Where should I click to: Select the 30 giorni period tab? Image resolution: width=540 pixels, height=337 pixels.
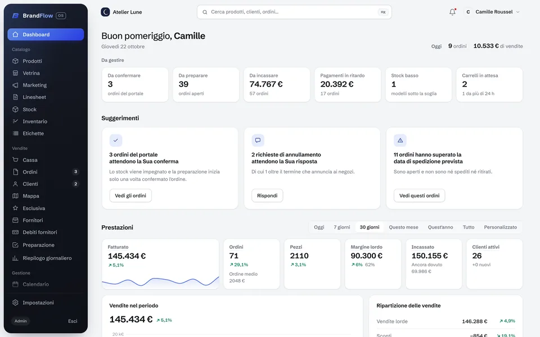370,227
